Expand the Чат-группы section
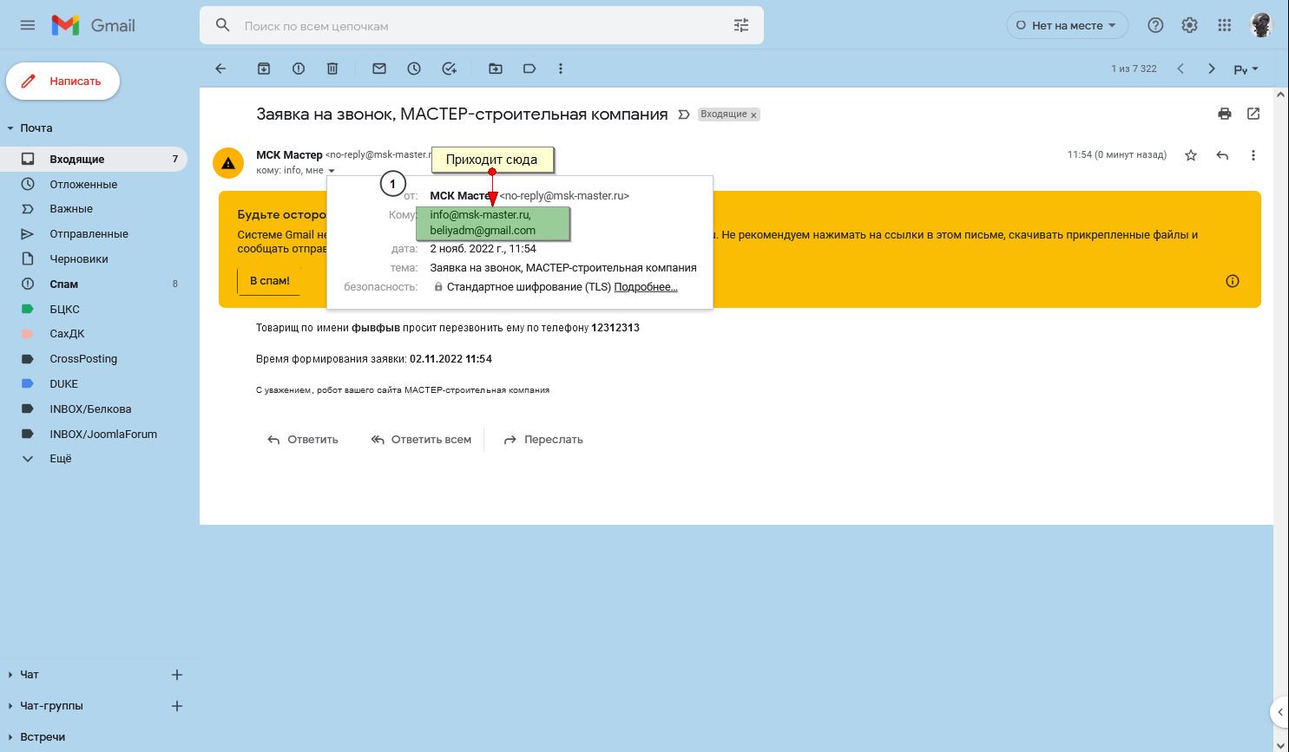This screenshot has height=752, width=1289. tap(10, 706)
